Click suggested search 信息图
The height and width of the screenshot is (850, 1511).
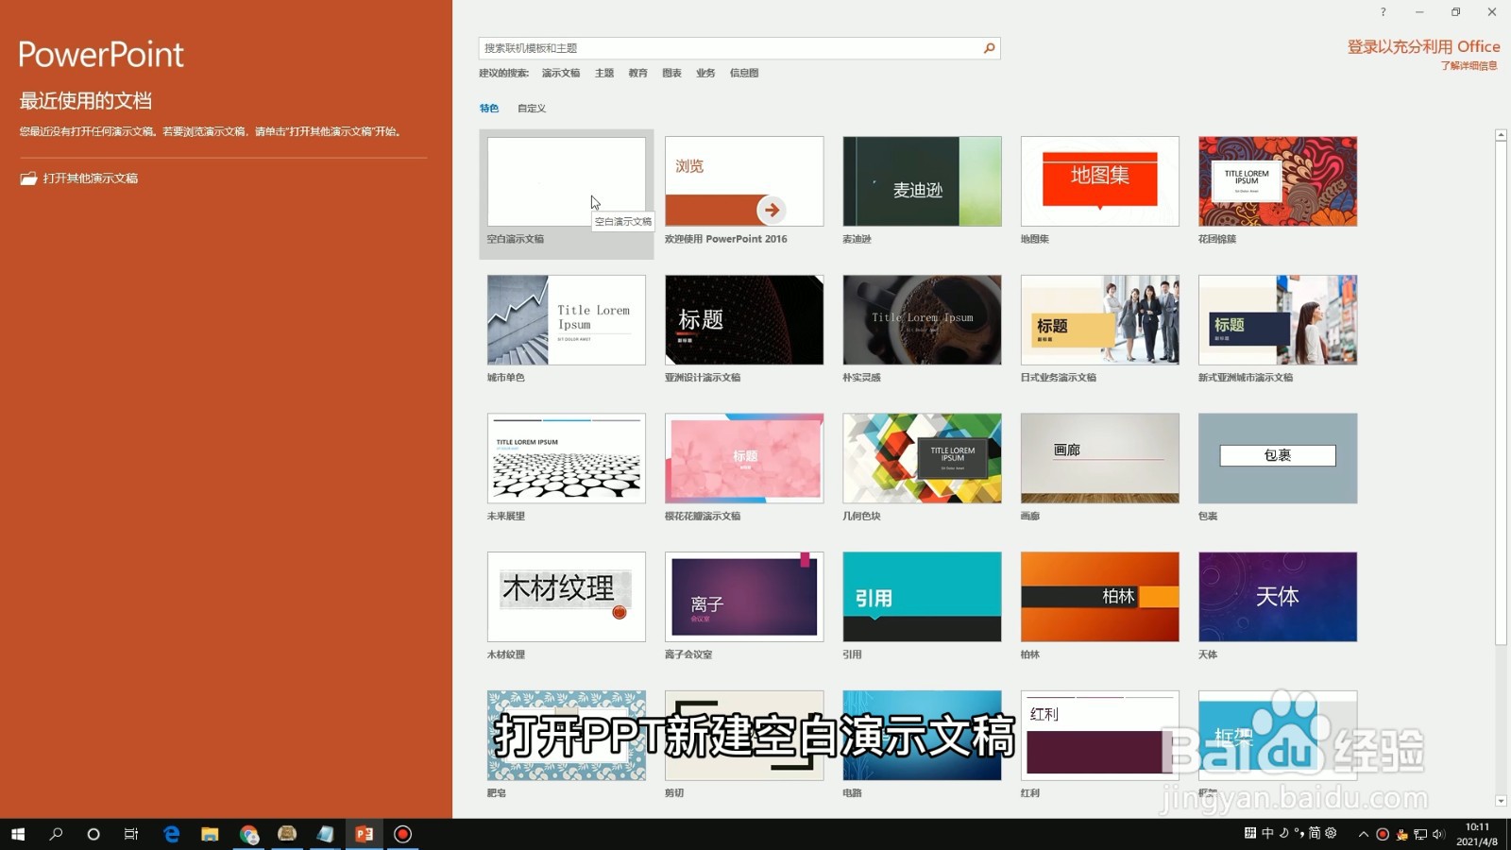click(x=744, y=73)
